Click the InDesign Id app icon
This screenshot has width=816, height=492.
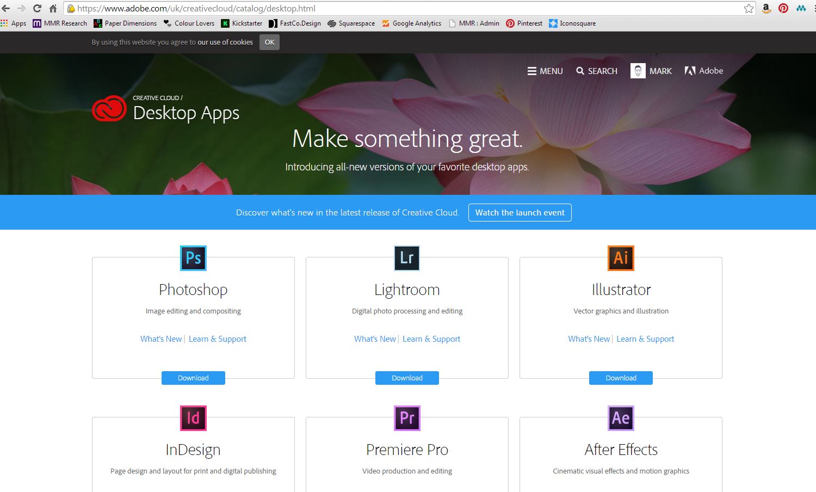tap(193, 418)
